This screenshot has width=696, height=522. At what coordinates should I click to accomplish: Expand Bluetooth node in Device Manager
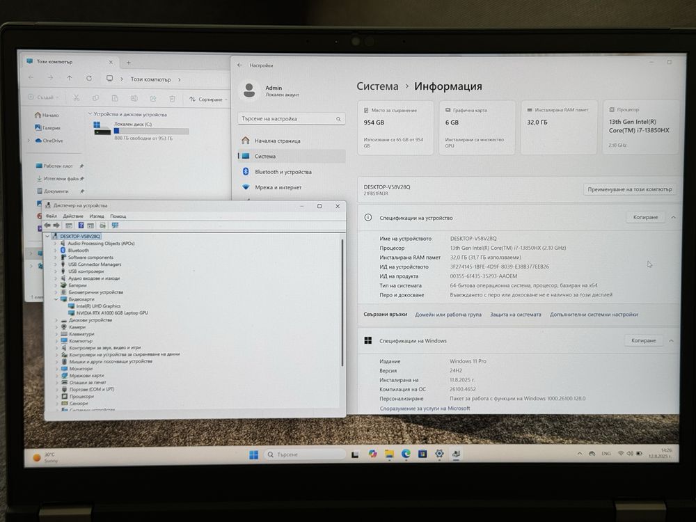(56, 251)
